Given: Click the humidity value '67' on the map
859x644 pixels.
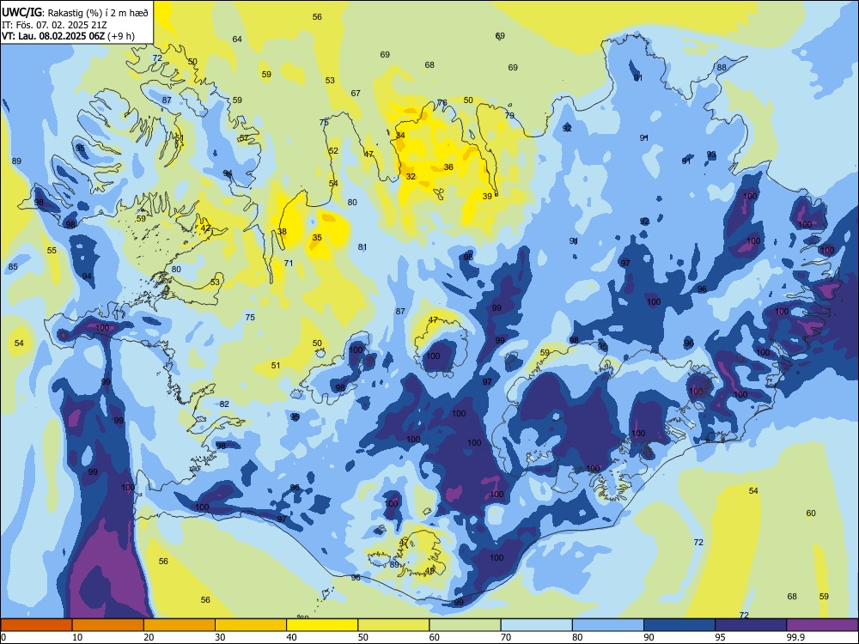Looking at the screenshot, I should (x=356, y=93).
